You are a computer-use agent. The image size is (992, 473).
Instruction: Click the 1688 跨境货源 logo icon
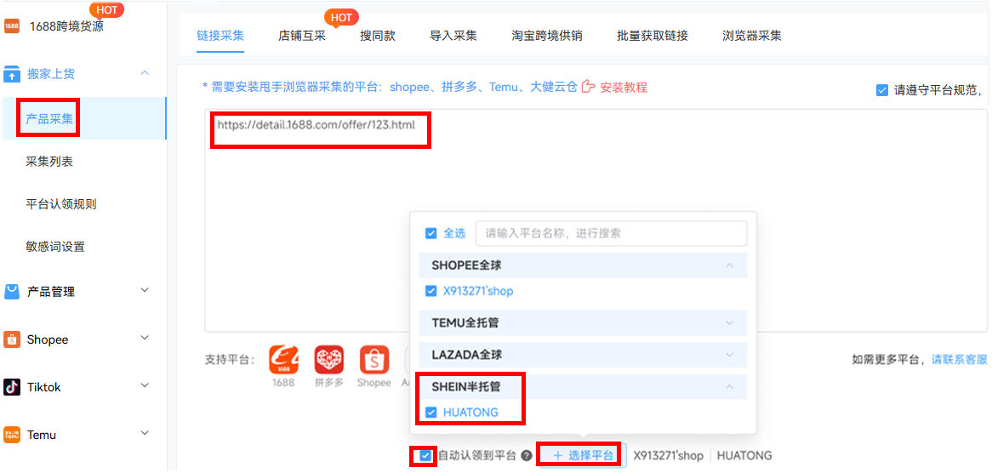[x=11, y=26]
